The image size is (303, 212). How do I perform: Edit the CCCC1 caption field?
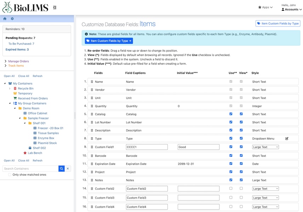(x=147, y=147)
